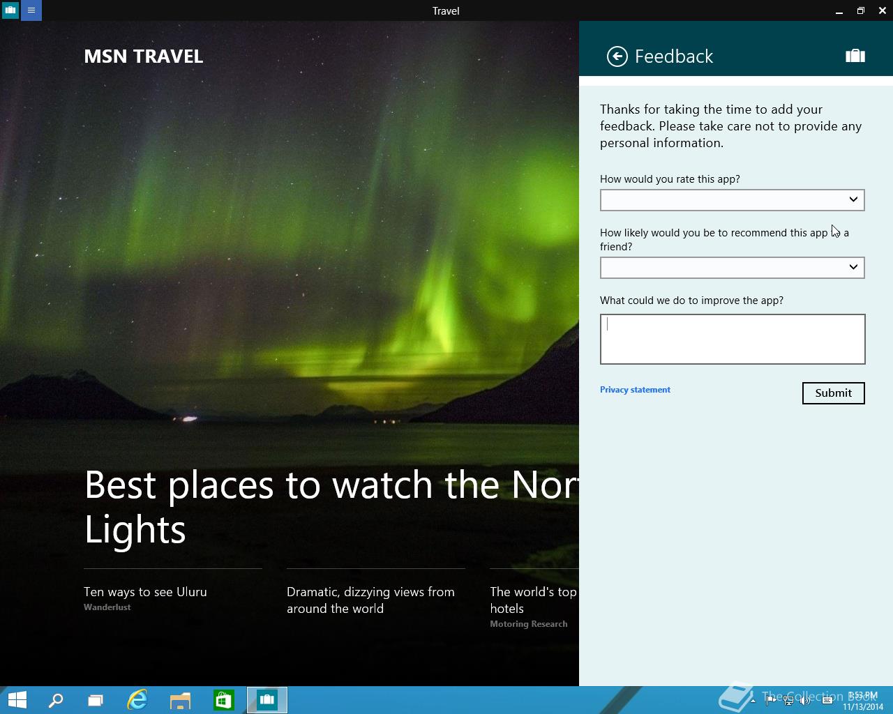Image resolution: width=893 pixels, height=714 pixels.
Task: Click the Travel suitcase icon in Feedback header
Action: click(x=855, y=56)
